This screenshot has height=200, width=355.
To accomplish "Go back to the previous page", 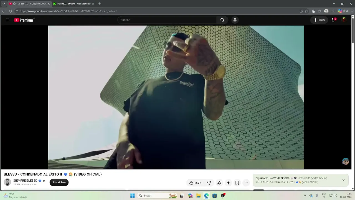I will 4,11.
